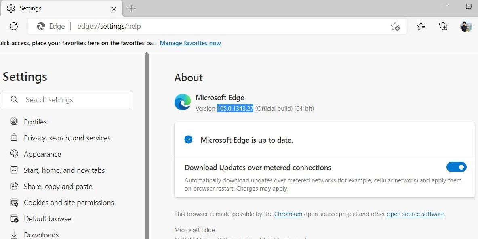The image size is (478, 239).
Task: Open Default browser settings
Action: click(48, 218)
